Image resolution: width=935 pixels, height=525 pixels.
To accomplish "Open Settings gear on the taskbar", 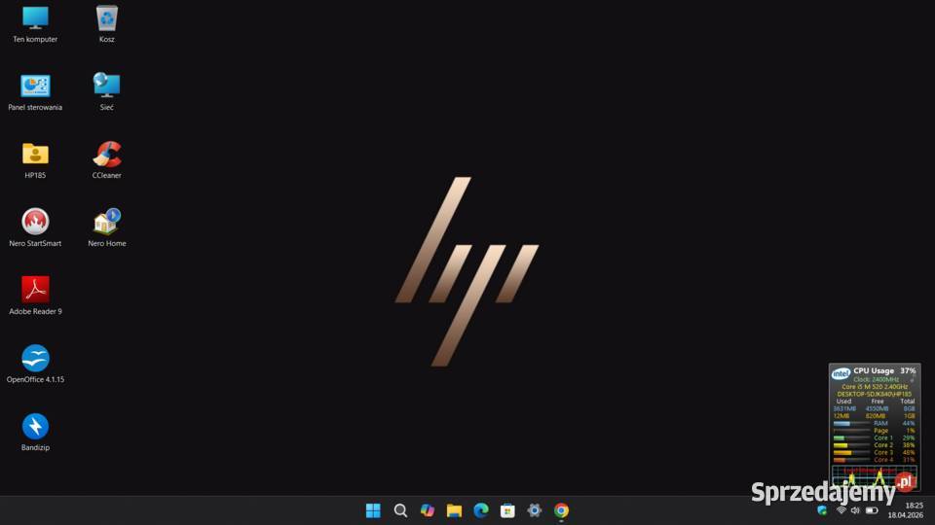I will point(535,510).
